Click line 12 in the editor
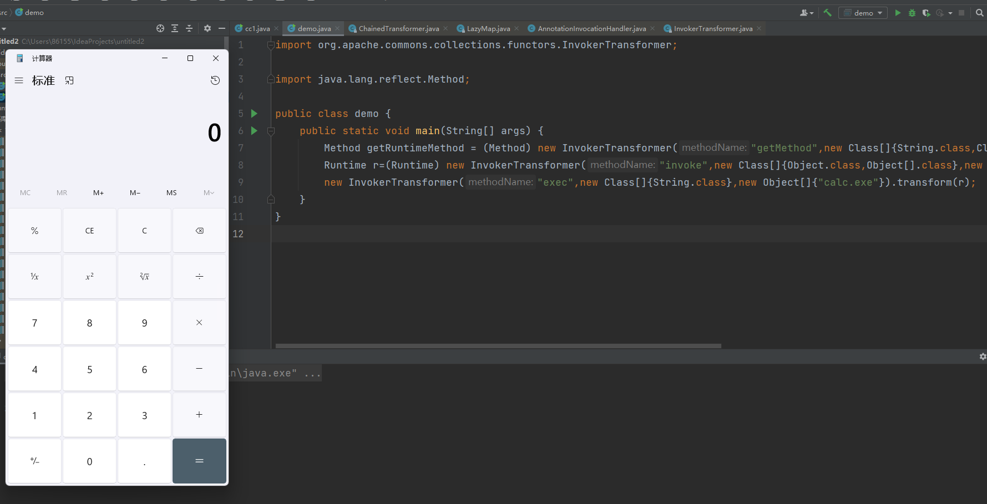This screenshot has width=987, height=504. tap(629, 234)
